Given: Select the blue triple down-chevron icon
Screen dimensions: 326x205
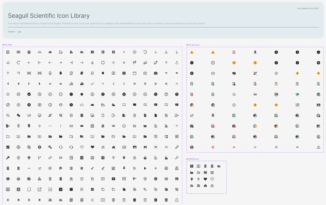Looking at the screenshot, I should (276, 147).
